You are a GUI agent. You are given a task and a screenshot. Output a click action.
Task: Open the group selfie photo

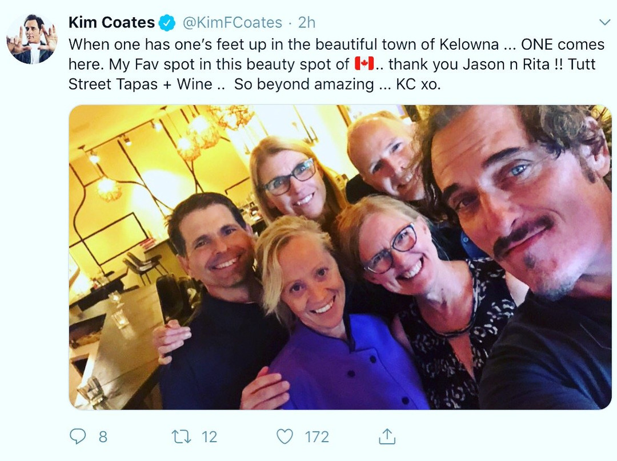(x=340, y=257)
